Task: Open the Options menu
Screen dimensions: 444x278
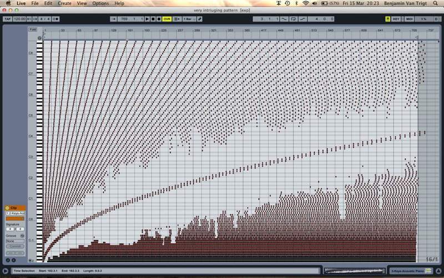Action: pyautogui.click(x=100, y=3)
